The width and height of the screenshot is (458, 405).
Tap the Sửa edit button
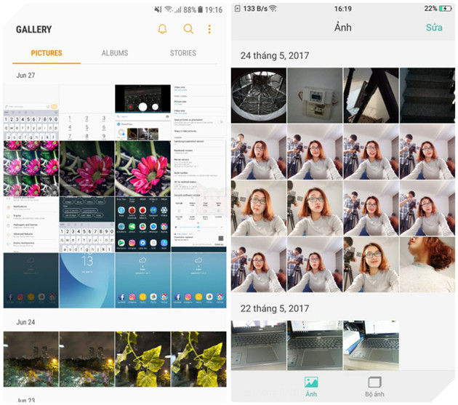point(434,28)
